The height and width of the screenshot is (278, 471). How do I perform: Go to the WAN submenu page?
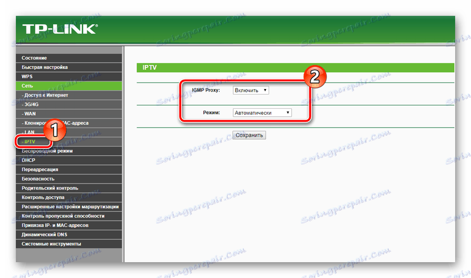coord(69,114)
